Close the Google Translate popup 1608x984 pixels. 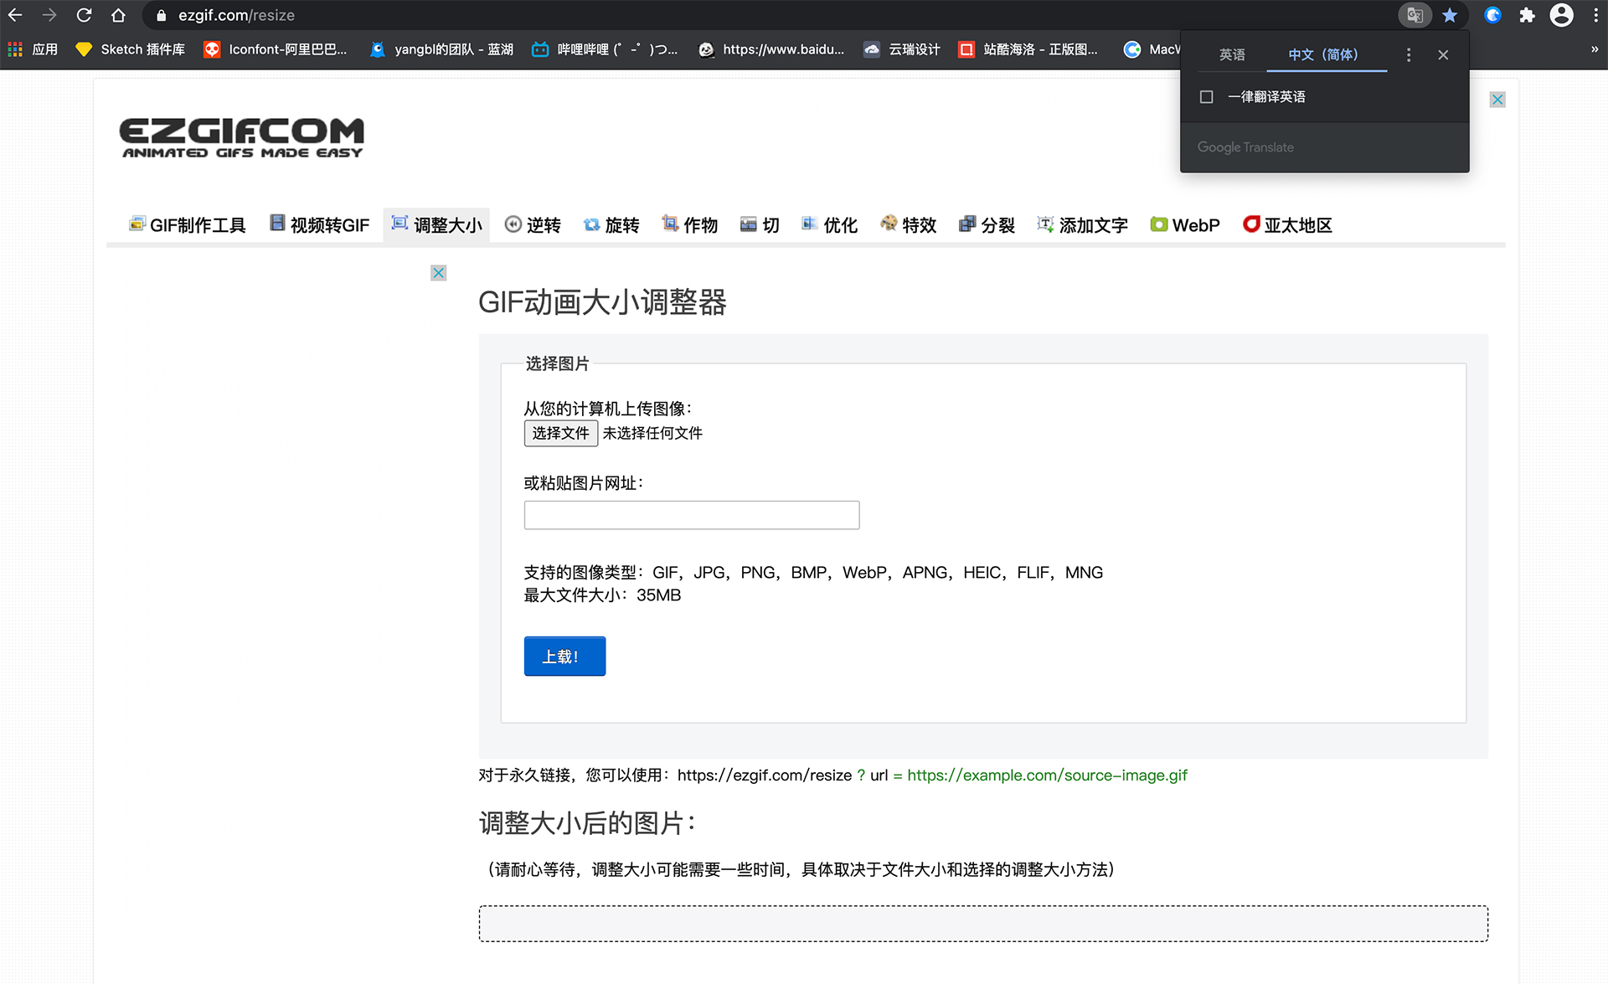tap(1443, 54)
